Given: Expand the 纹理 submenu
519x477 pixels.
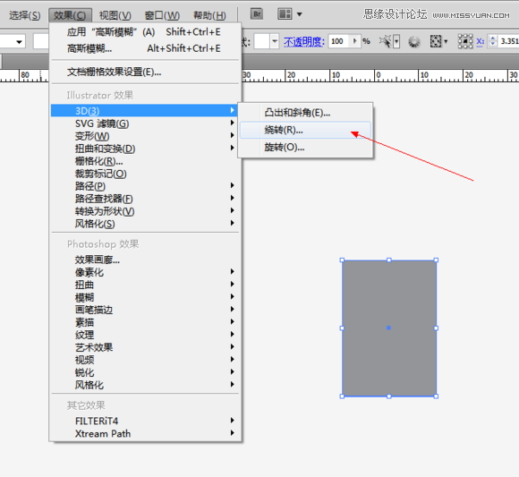Looking at the screenshot, I should click(145, 335).
